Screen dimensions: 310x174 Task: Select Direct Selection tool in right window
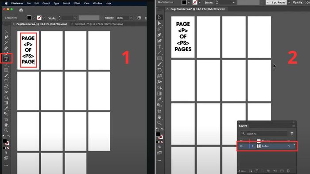(159, 23)
